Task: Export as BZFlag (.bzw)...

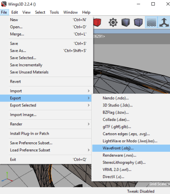Action: point(131,112)
